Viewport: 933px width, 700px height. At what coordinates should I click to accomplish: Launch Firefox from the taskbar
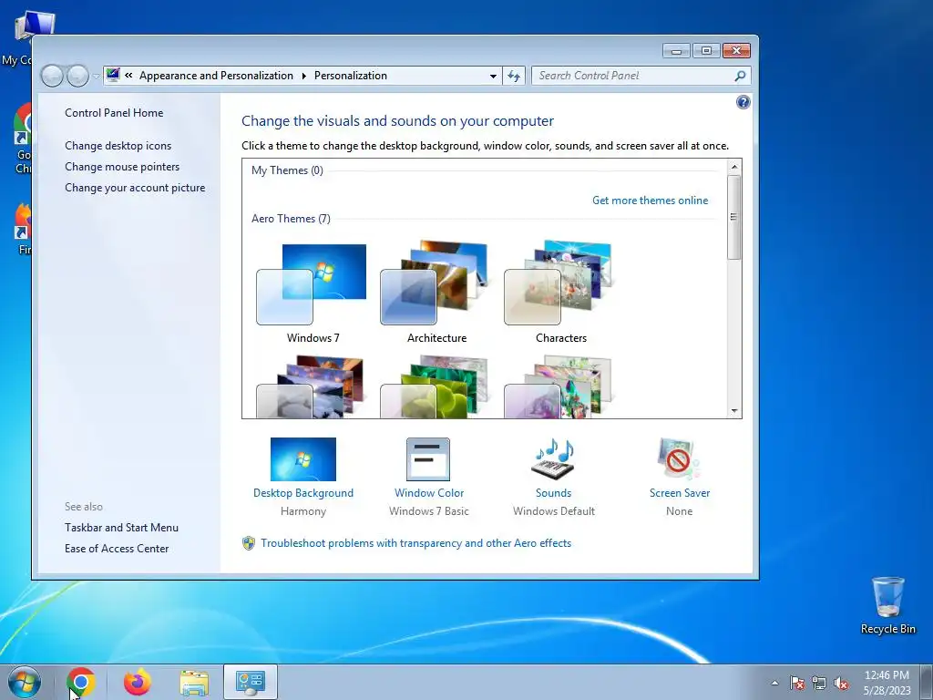tap(138, 682)
